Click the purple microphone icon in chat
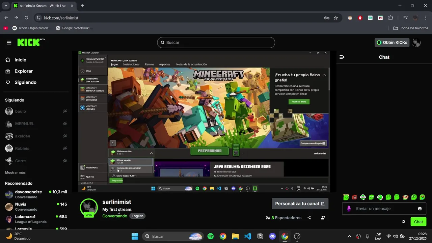Screen dimensions: 432x243 click(349, 209)
